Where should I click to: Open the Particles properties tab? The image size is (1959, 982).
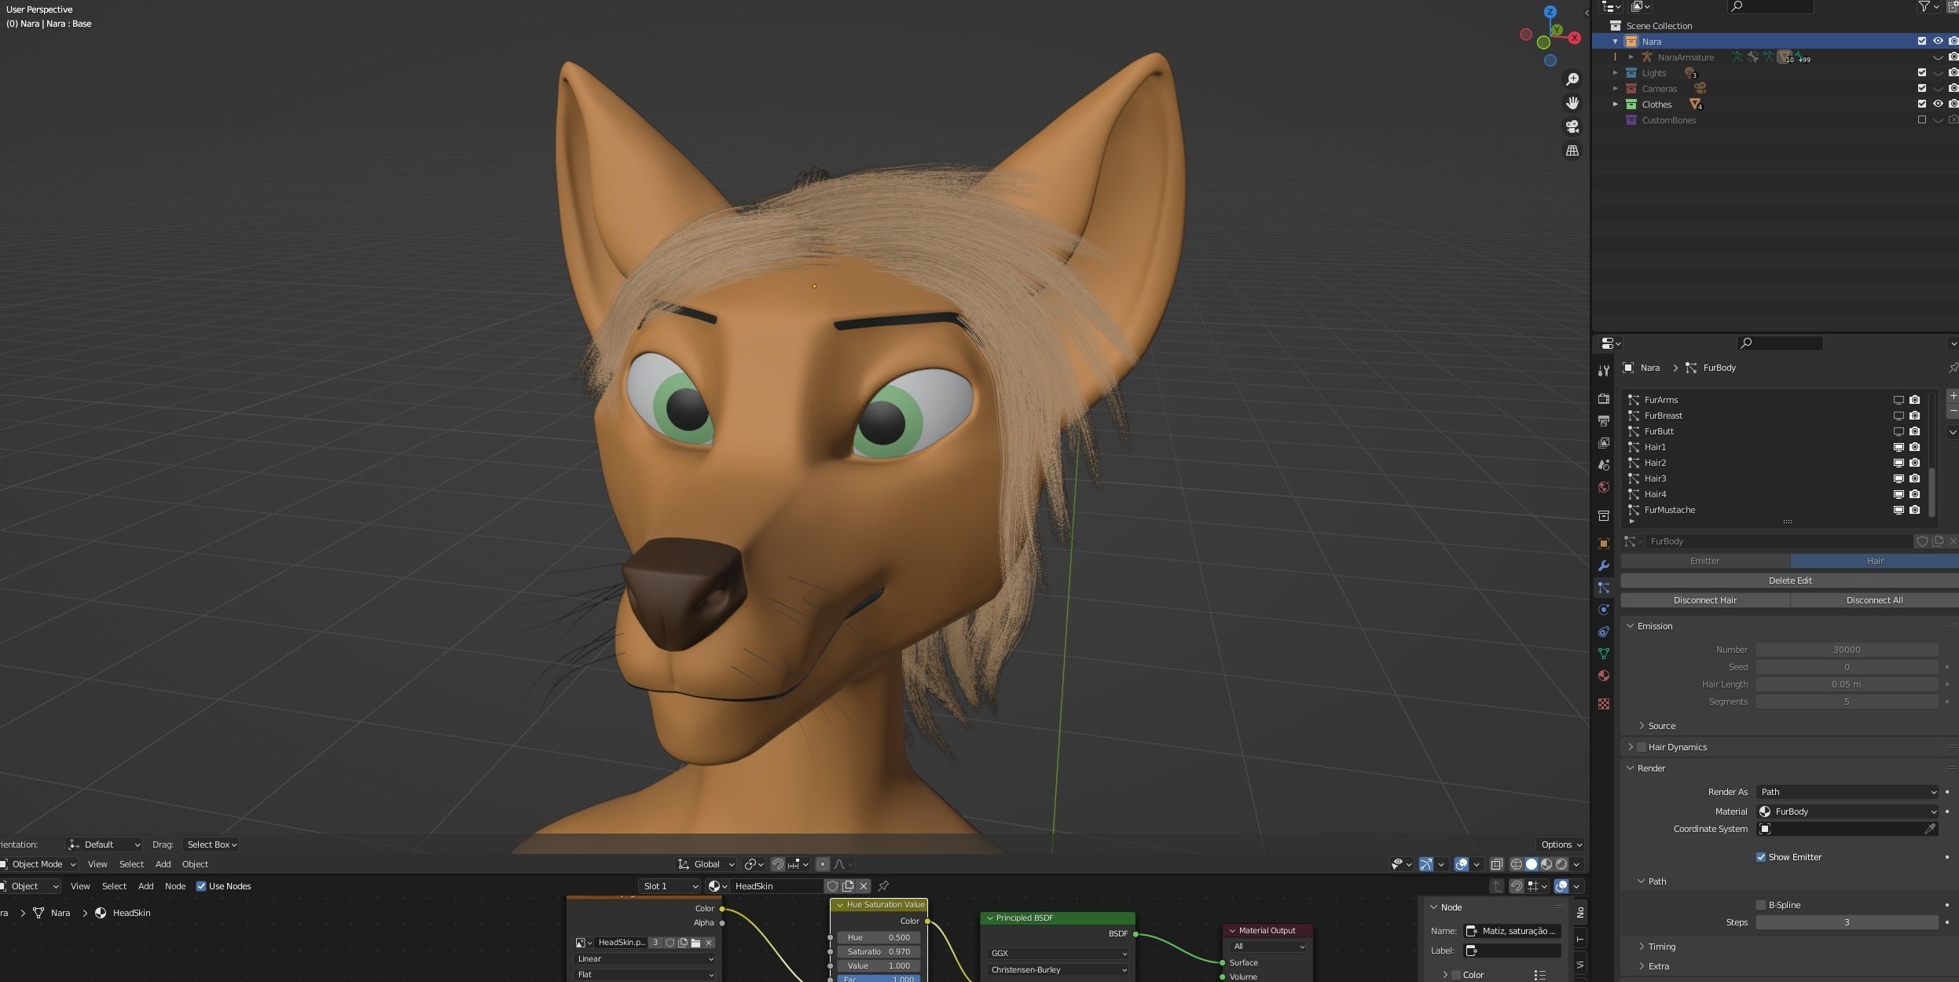pyautogui.click(x=1603, y=588)
